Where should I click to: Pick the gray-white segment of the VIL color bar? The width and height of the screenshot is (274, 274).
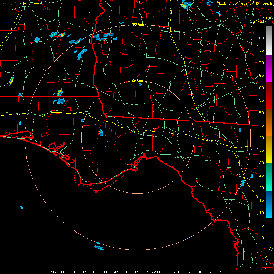point(269,41)
